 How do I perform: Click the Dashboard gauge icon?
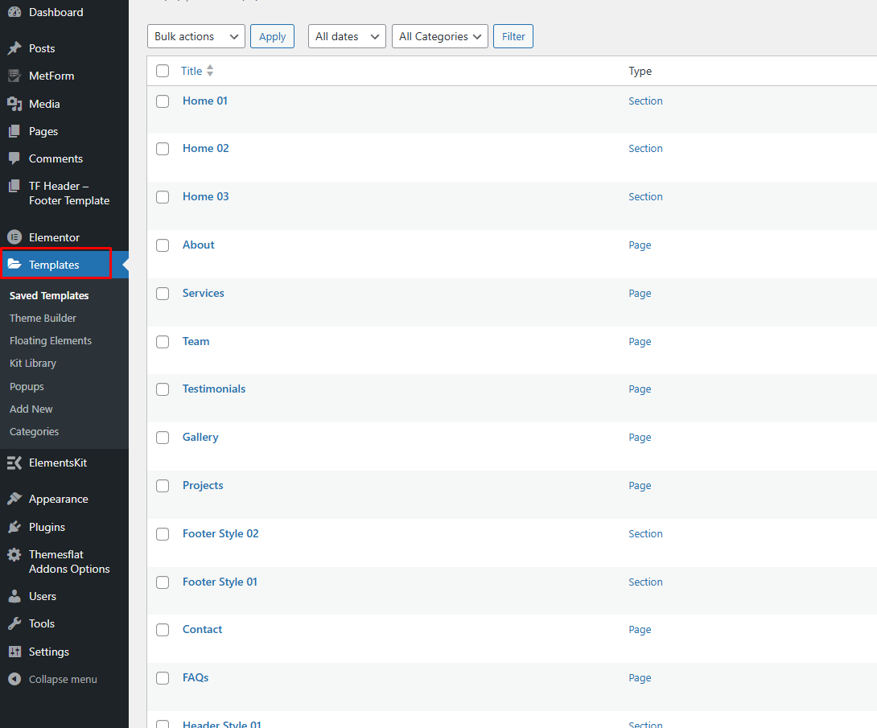(14, 12)
